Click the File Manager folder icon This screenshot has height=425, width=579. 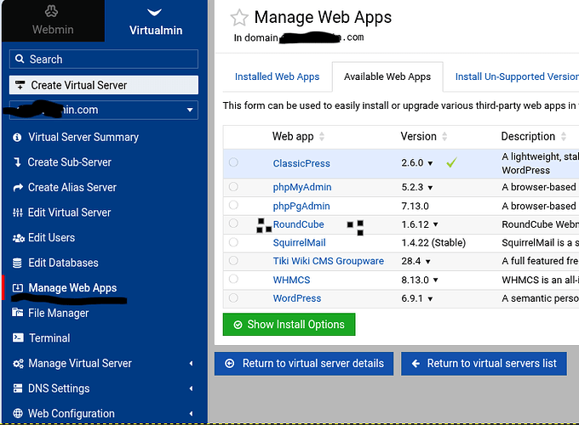pyautogui.click(x=17, y=313)
